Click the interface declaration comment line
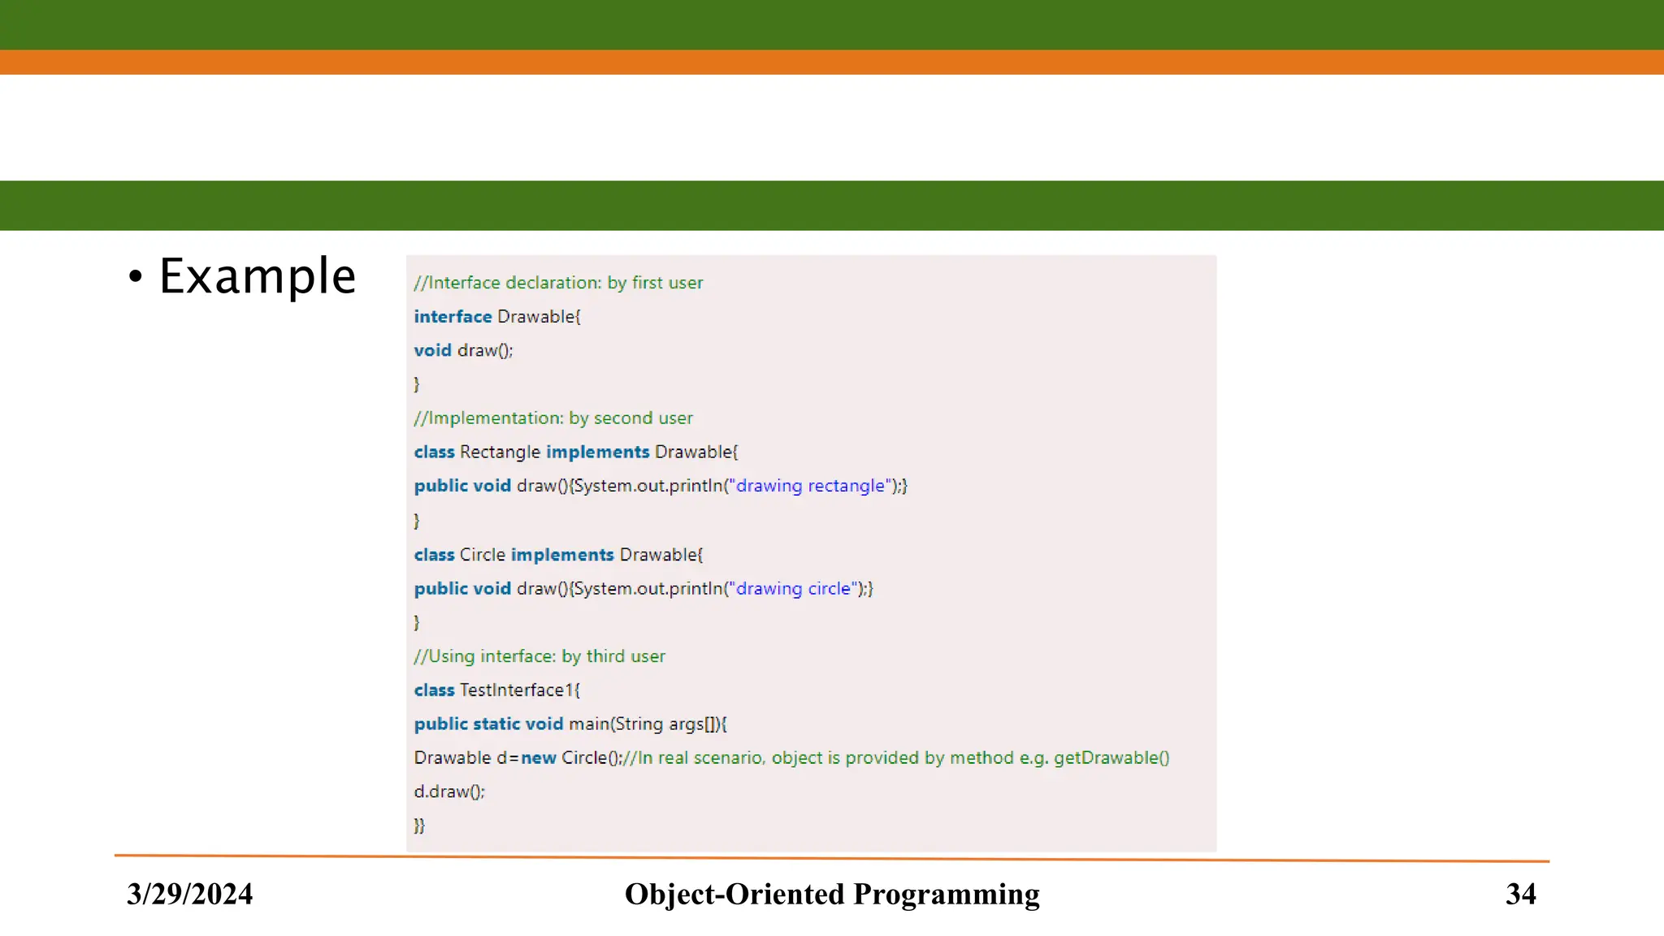Screen dimensions: 1664x936 pos(558,283)
